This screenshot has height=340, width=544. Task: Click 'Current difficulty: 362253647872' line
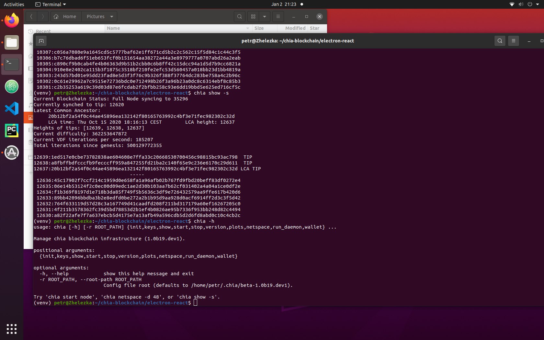(80, 134)
